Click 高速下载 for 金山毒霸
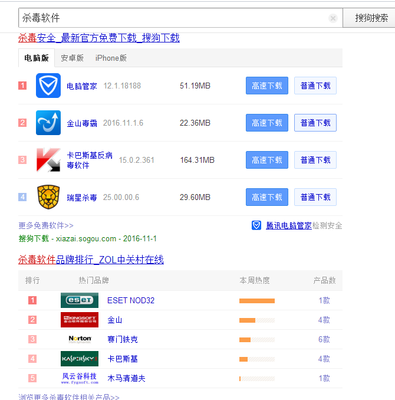 pos(267,123)
